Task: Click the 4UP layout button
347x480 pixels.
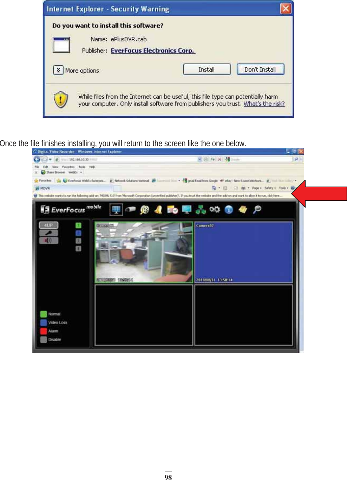Action: tap(48, 225)
